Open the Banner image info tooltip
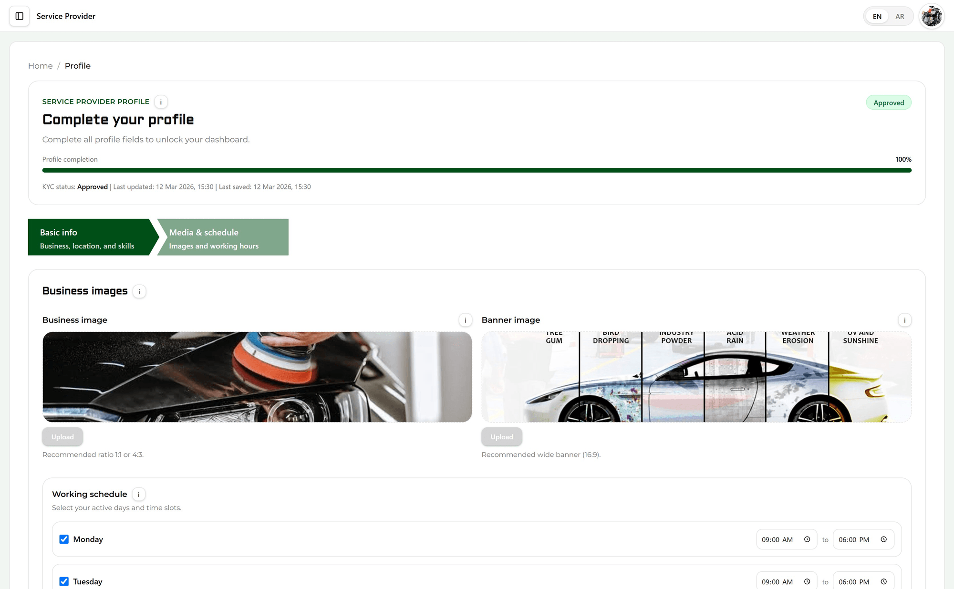This screenshot has width=954, height=589. pyautogui.click(x=905, y=320)
